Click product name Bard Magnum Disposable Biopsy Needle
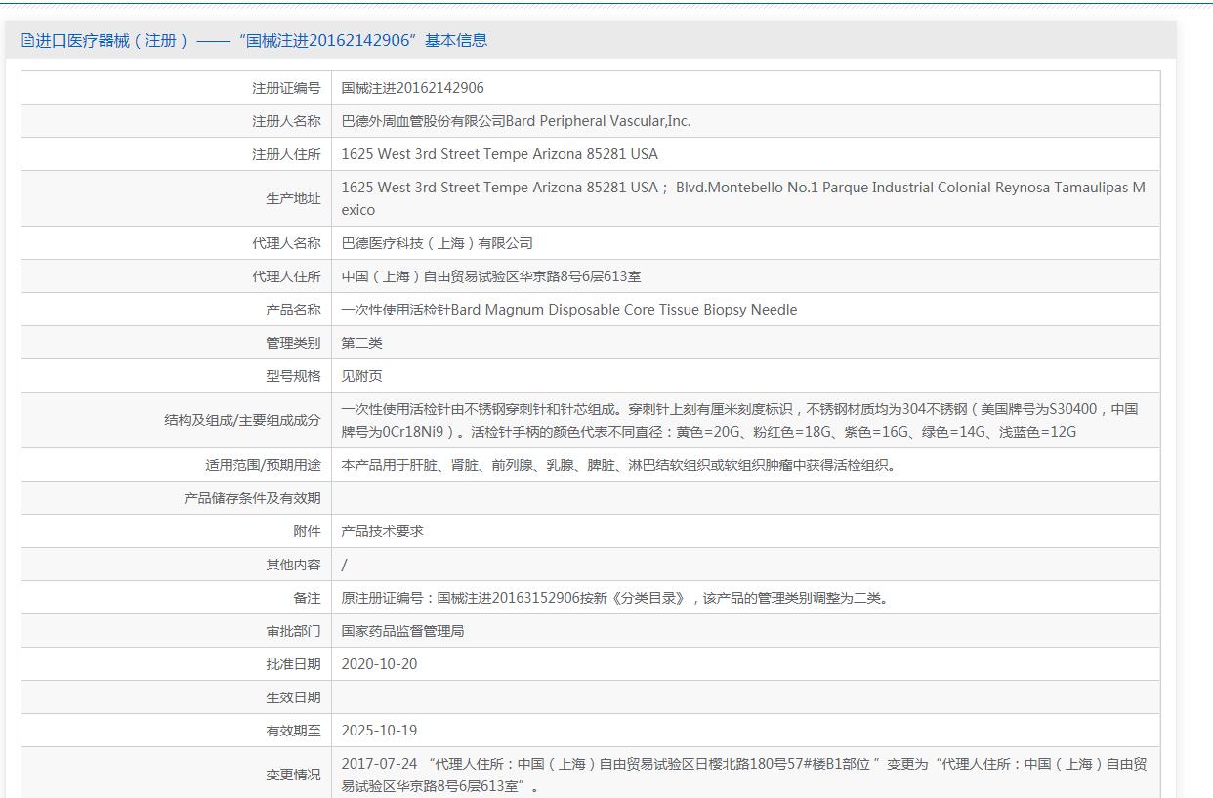The height and width of the screenshot is (798, 1213). coord(568,310)
